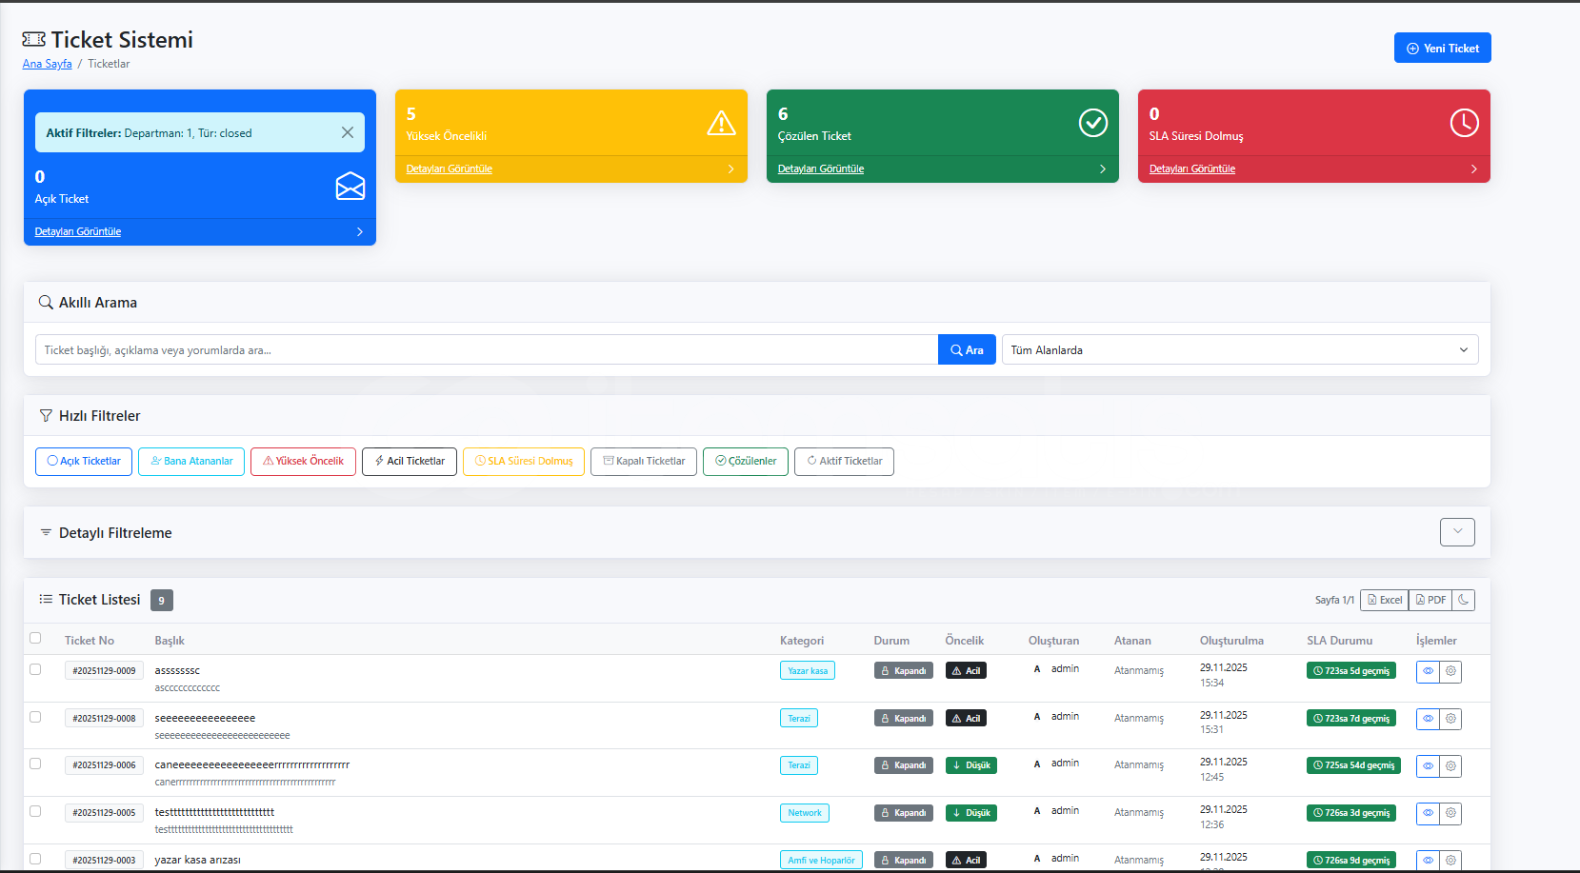Open the Tüm Alanlarda search scope dropdown
This screenshot has height=873, width=1580.
[x=1239, y=349]
